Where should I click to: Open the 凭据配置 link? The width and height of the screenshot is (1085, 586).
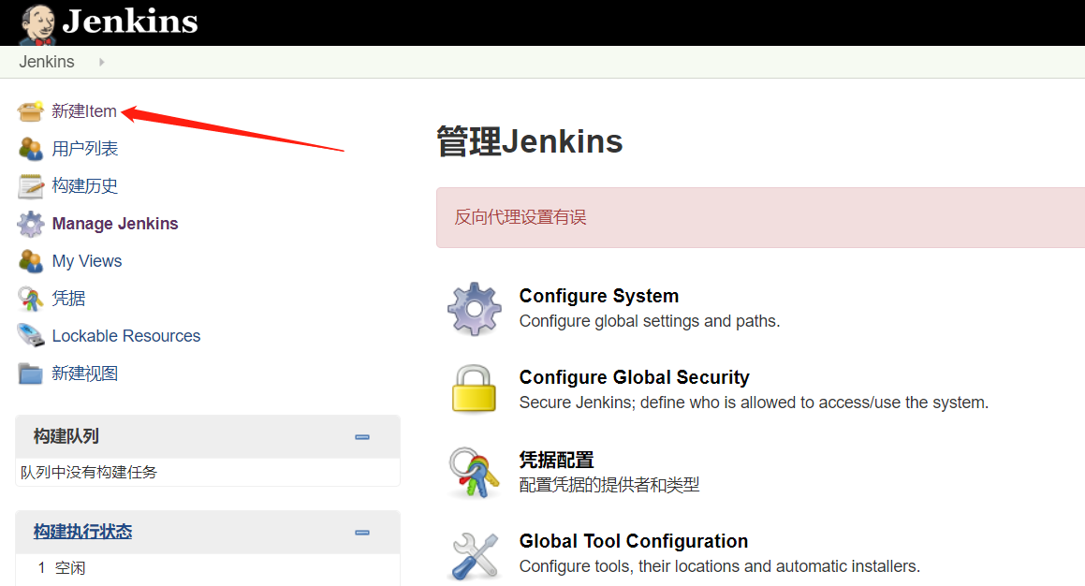coord(556,460)
